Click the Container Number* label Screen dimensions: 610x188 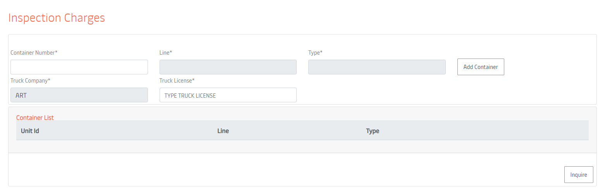click(34, 53)
